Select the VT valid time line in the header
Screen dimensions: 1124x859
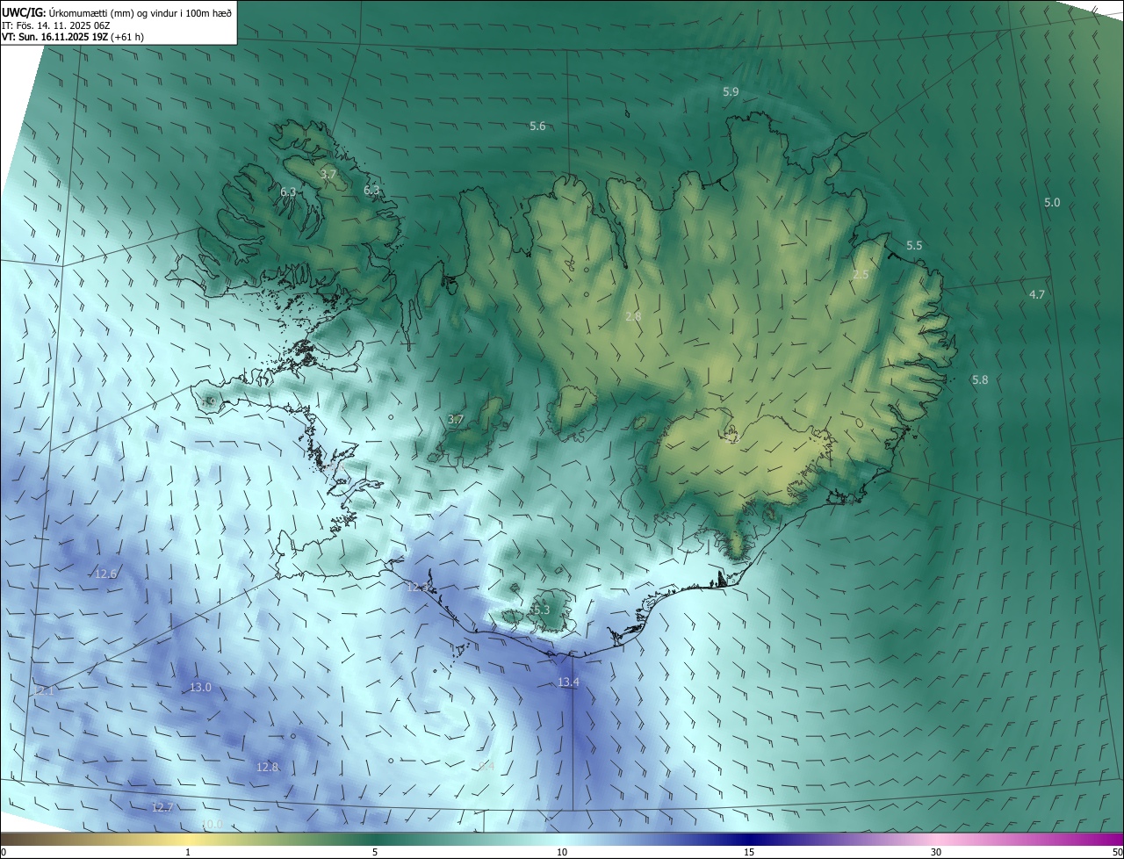click(72, 37)
